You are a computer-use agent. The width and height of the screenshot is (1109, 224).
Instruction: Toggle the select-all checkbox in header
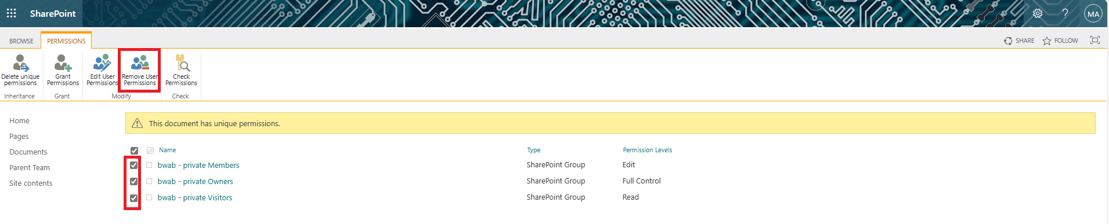[x=134, y=150]
